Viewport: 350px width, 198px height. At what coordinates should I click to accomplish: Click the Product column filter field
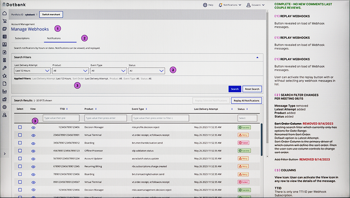105,118
